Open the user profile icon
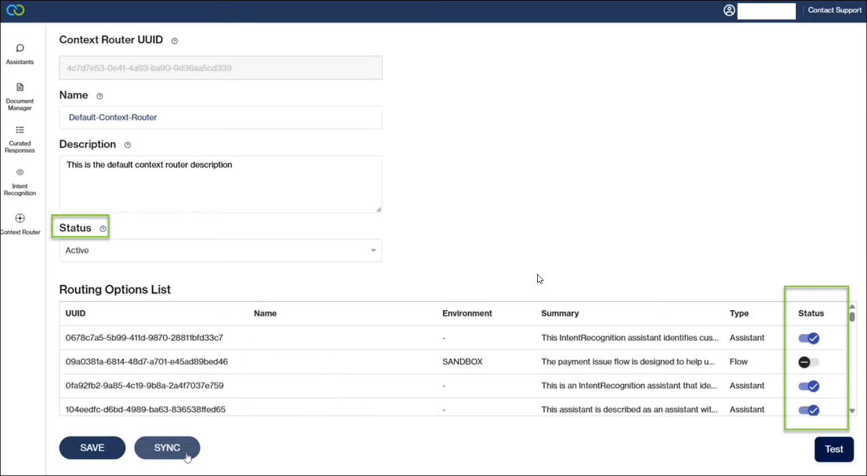The height and width of the screenshot is (476, 867). (x=729, y=10)
